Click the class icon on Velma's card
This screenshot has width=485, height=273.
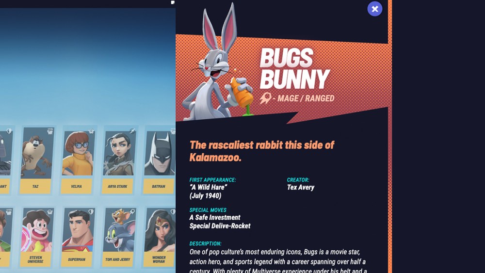click(91, 131)
